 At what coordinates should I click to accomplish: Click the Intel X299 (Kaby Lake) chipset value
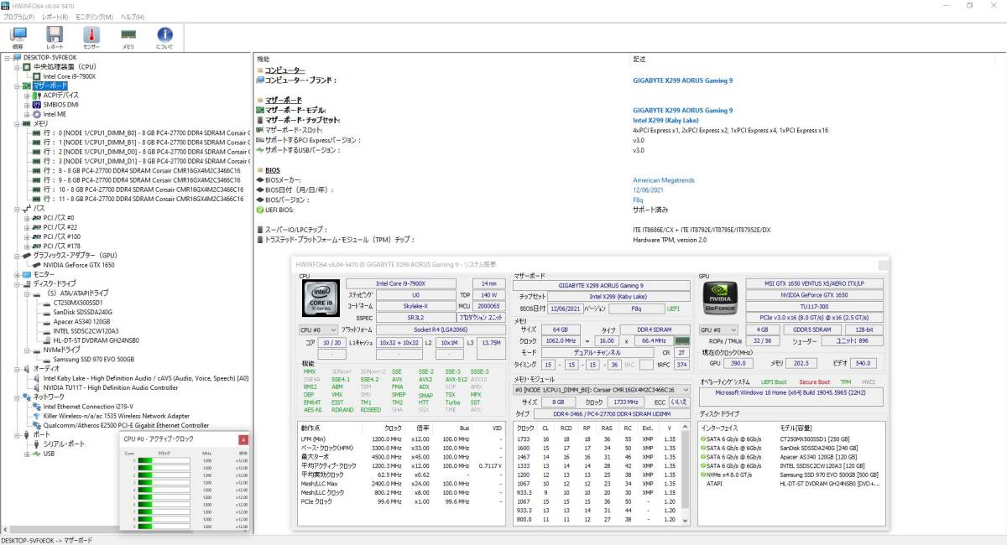(x=664, y=120)
